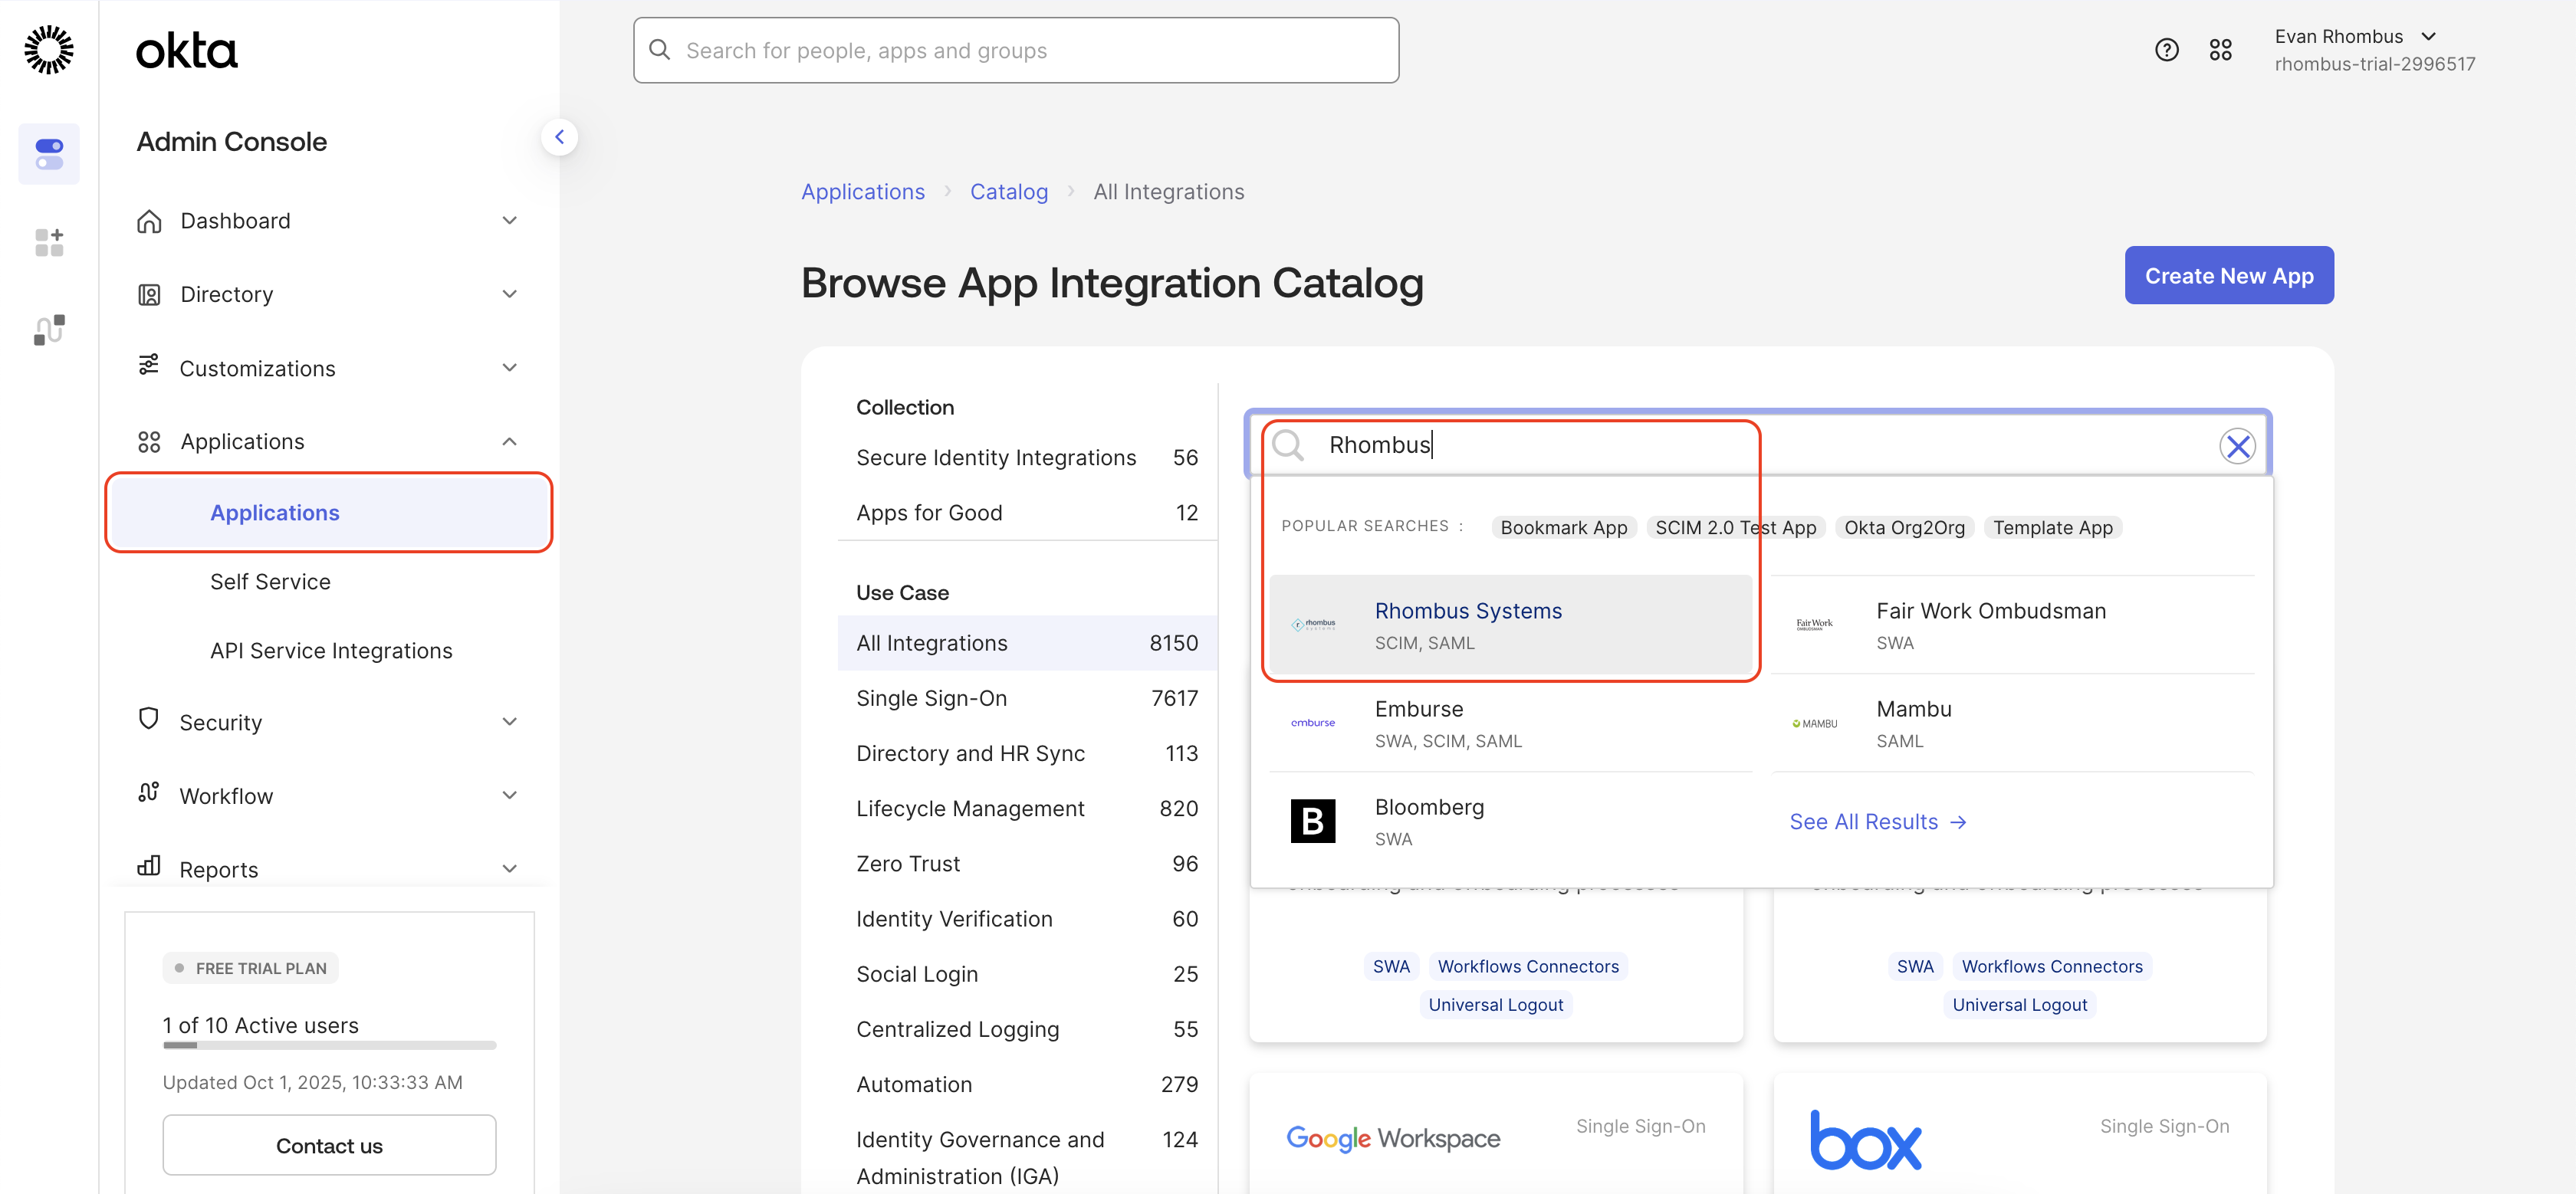Click the magnifier icon in the catalog search
The image size is (2576, 1194).
1288,445
